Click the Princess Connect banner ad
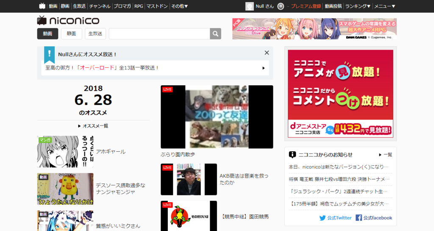Viewport: 434px width, 231px height. click(314, 29)
